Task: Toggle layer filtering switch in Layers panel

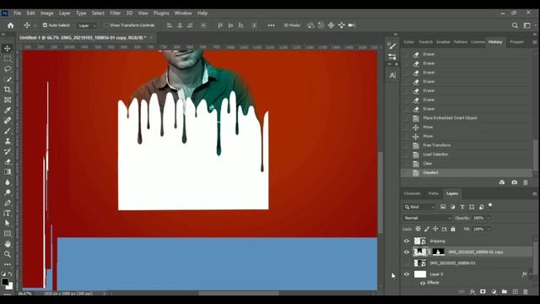Action: pyautogui.click(x=490, y=206)
